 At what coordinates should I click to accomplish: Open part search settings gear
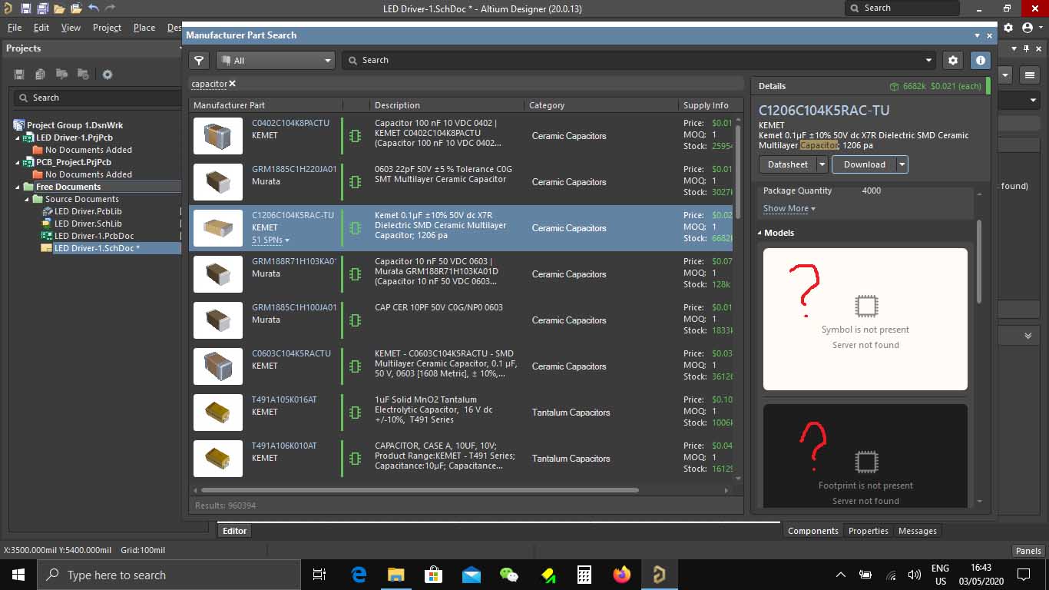(953, 61)
